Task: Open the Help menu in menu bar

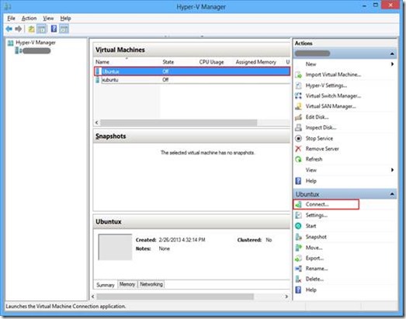Action: coord(65,18)
